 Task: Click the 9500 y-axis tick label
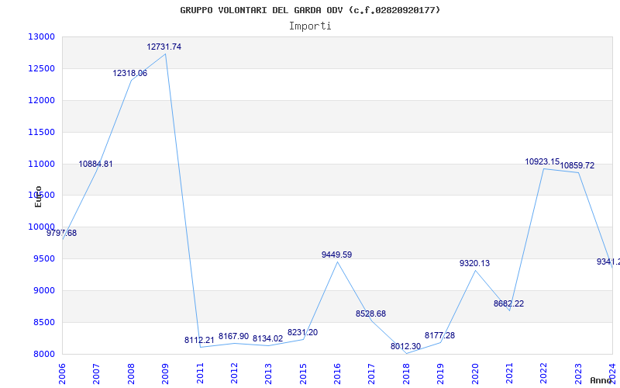[x=43, y=259]
